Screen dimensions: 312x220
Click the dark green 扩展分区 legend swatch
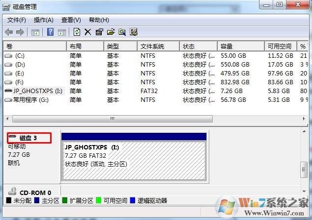click(x=65, y=200)
